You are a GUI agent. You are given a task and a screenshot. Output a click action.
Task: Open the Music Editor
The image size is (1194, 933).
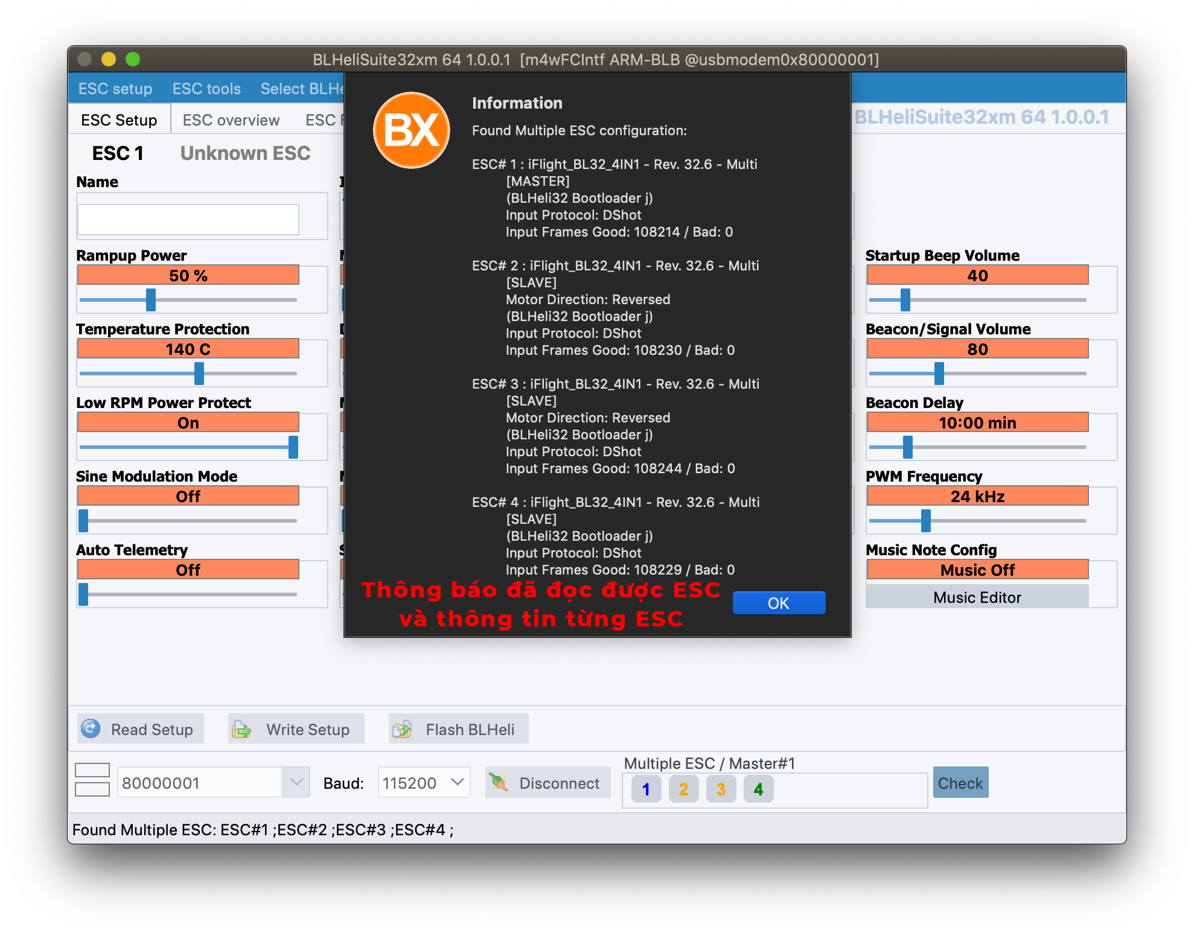coord(977,597)
